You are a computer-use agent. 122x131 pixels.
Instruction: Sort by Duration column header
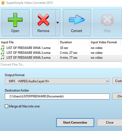click(74, 42)
